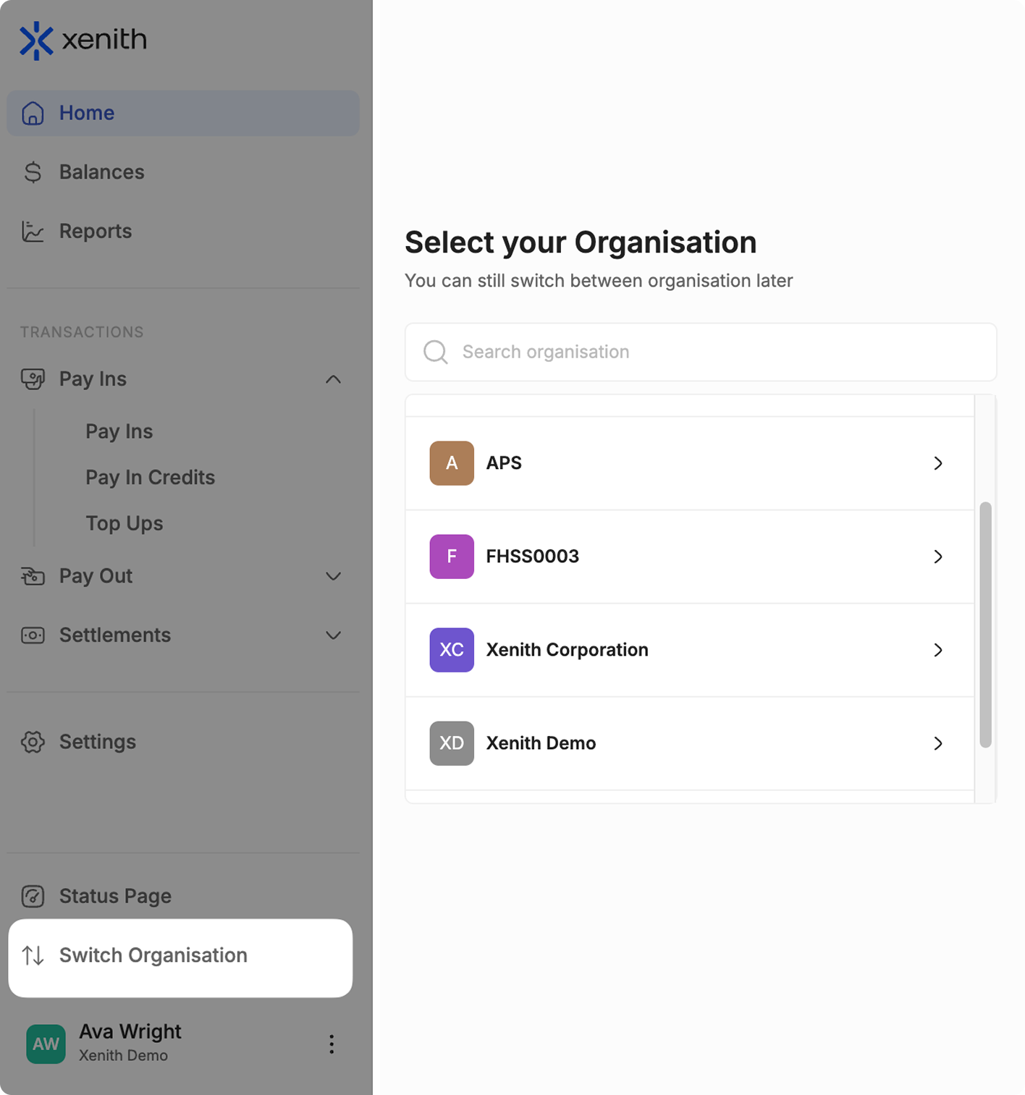The height and width of the screenshot is (1095, 1025).
Task: Click the arrow on Xenith Demo row
Action: click(938, 743)
